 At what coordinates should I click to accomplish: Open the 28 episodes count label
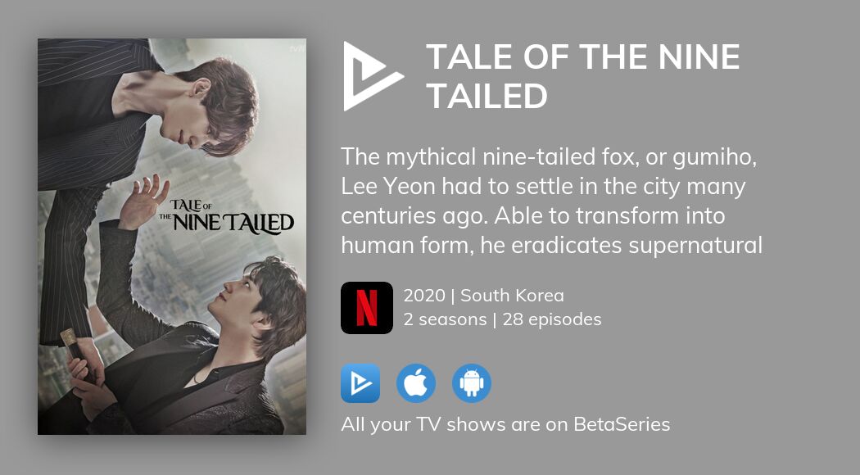(x=552, y=319)
